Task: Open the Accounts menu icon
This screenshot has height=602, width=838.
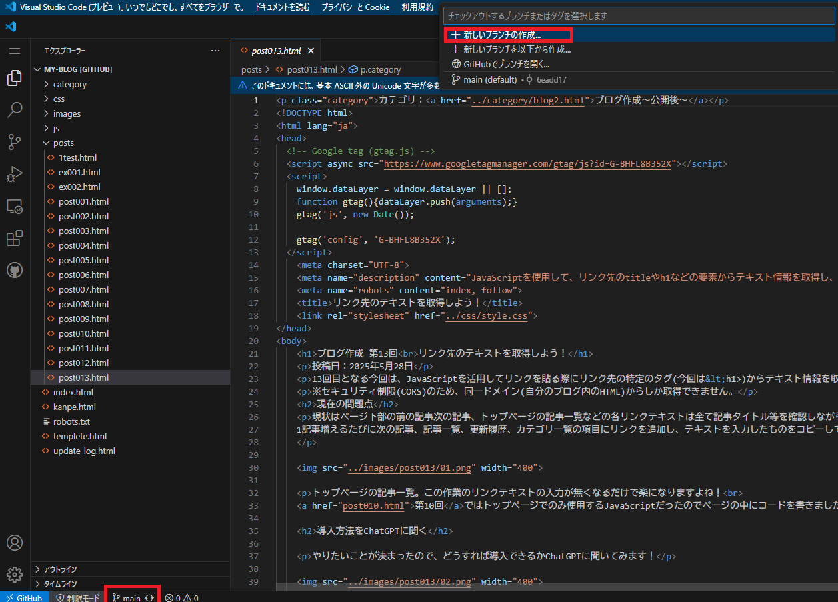Action: (15, 543)
